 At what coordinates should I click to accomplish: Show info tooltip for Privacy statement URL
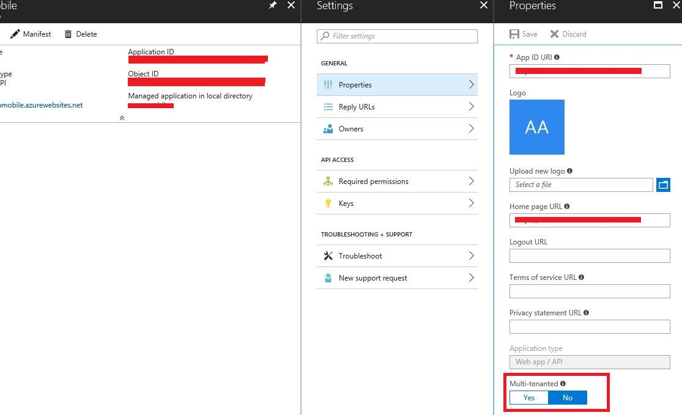586,313
